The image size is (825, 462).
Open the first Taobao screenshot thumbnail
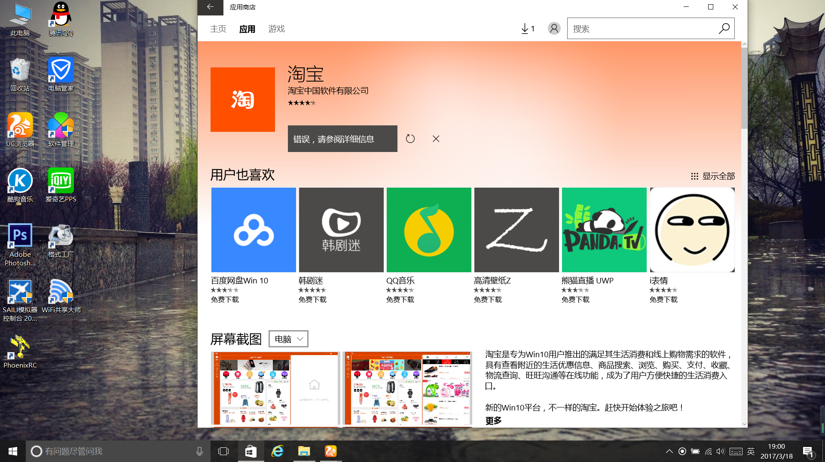(275, 389)
